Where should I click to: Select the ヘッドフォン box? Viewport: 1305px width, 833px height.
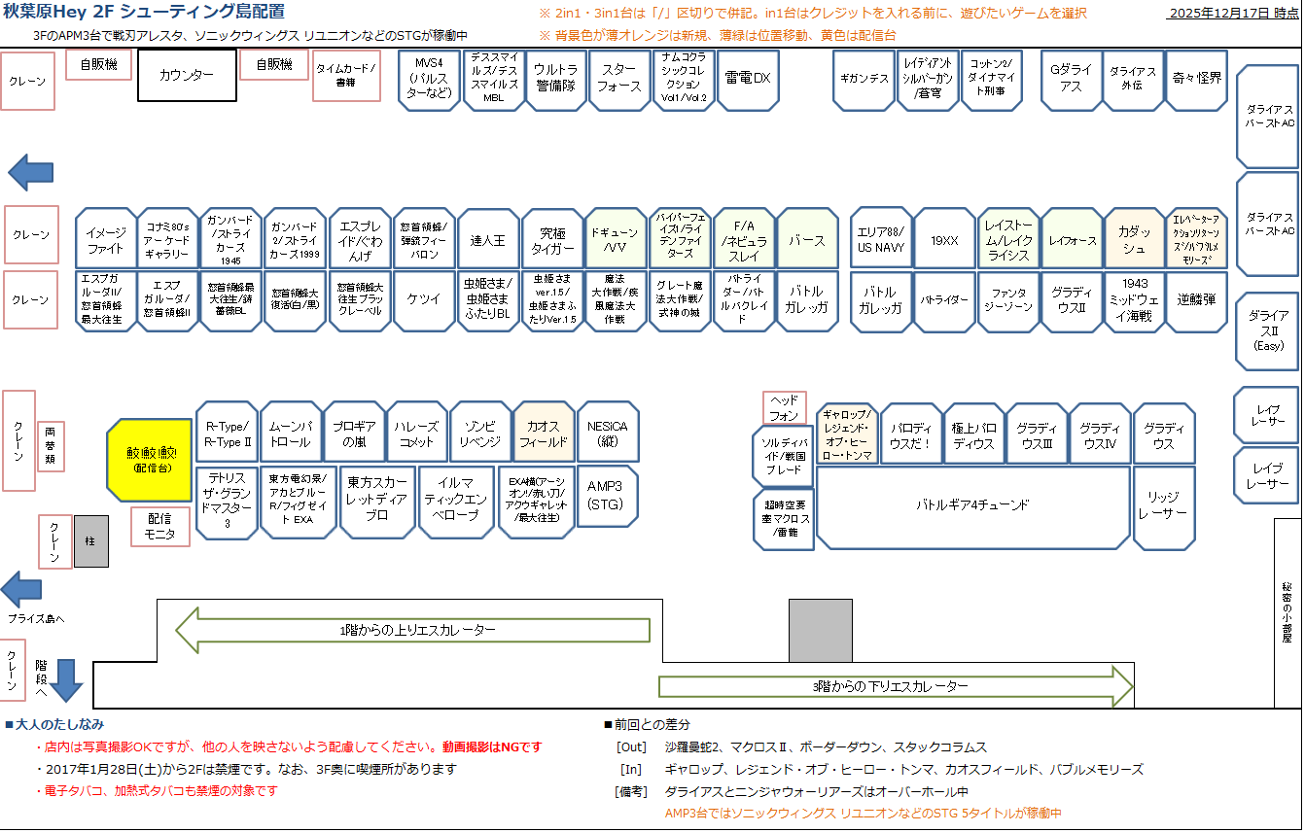click(784, 408)
